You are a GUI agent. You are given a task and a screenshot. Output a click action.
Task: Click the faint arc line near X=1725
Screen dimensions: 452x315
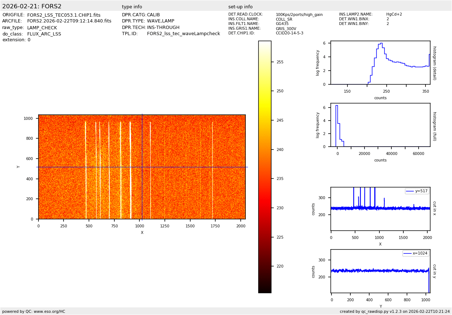click(212, 163)
